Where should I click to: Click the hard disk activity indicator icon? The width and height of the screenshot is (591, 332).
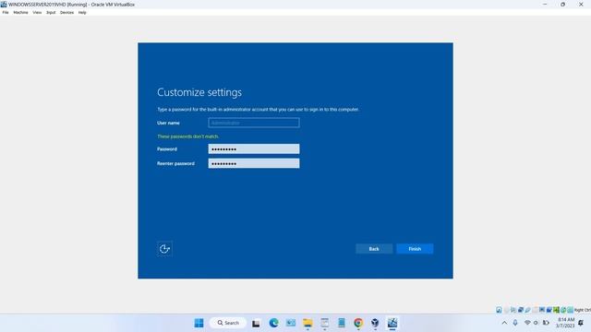point(499,310)
